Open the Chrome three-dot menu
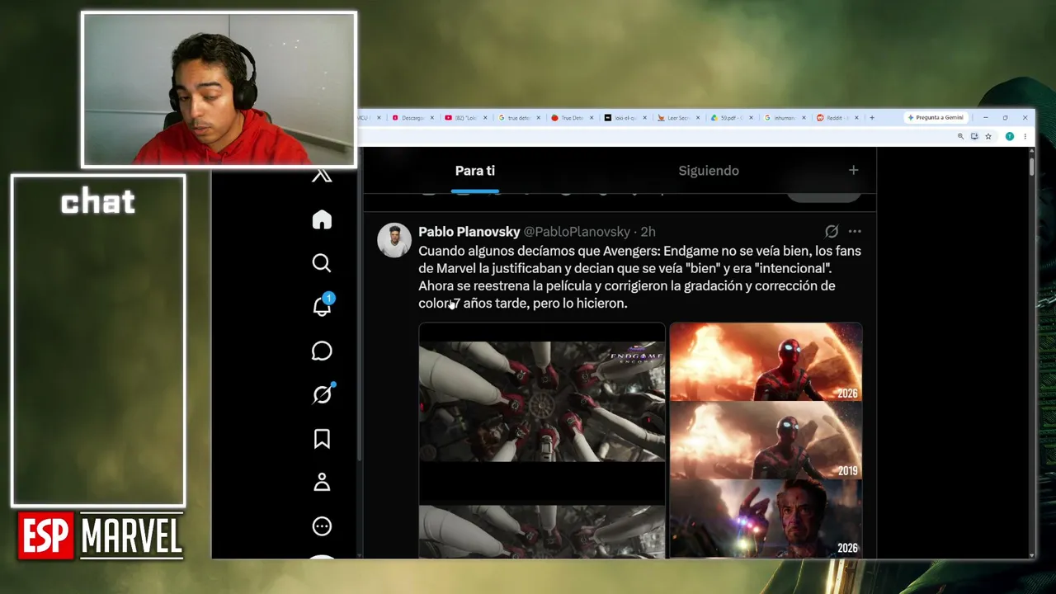1056x594 pixels. (1025, 136)
